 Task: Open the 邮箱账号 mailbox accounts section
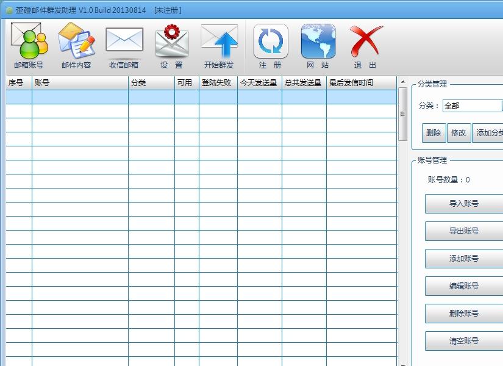coord(29,46)
